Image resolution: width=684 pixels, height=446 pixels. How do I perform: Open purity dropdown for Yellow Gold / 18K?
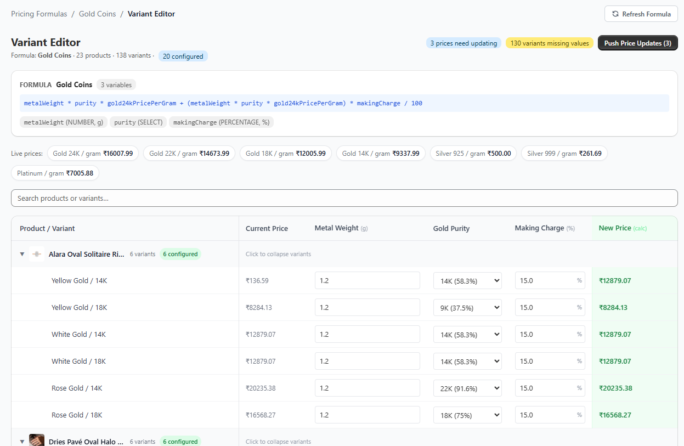pos(467,307)
